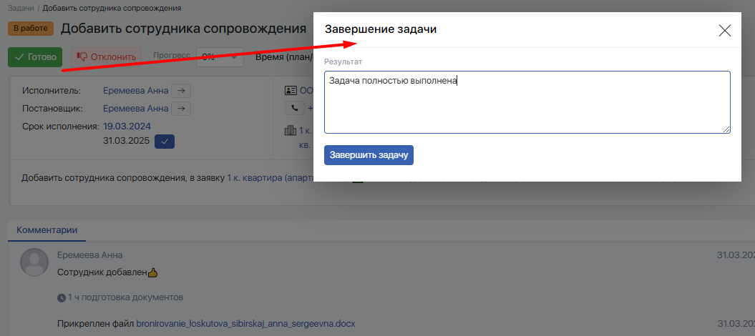This screenshot has height=336, width=755.
Task: Click arrow icon next to Постановщик
Action: (182, 109)
